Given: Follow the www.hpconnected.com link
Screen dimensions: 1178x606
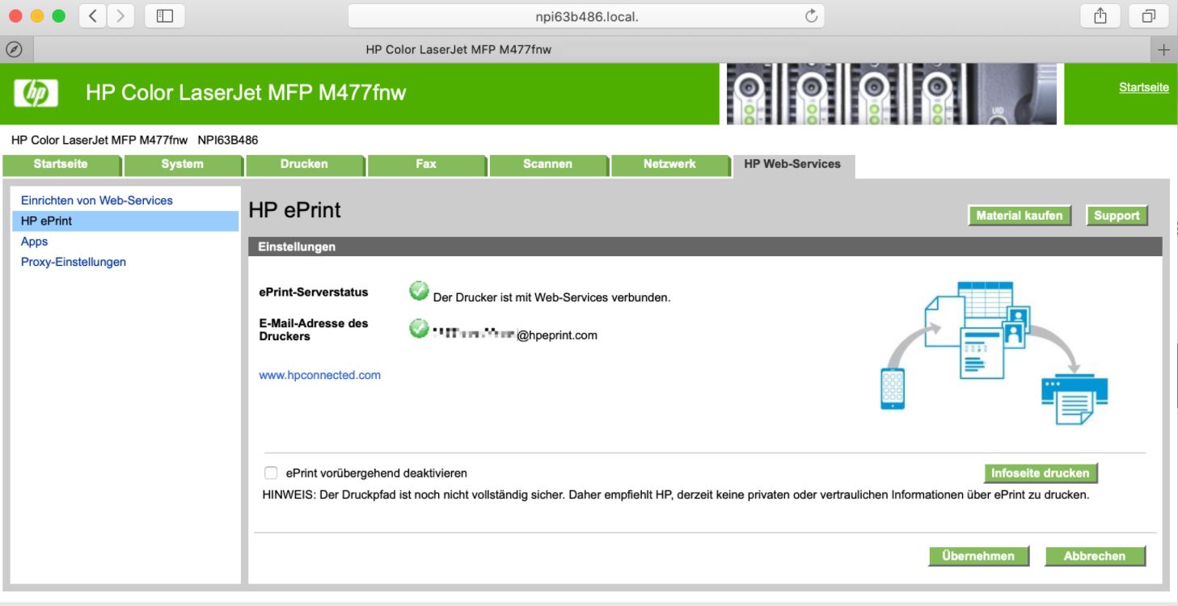Looking at the screenshot, I should tap(319, 375).
